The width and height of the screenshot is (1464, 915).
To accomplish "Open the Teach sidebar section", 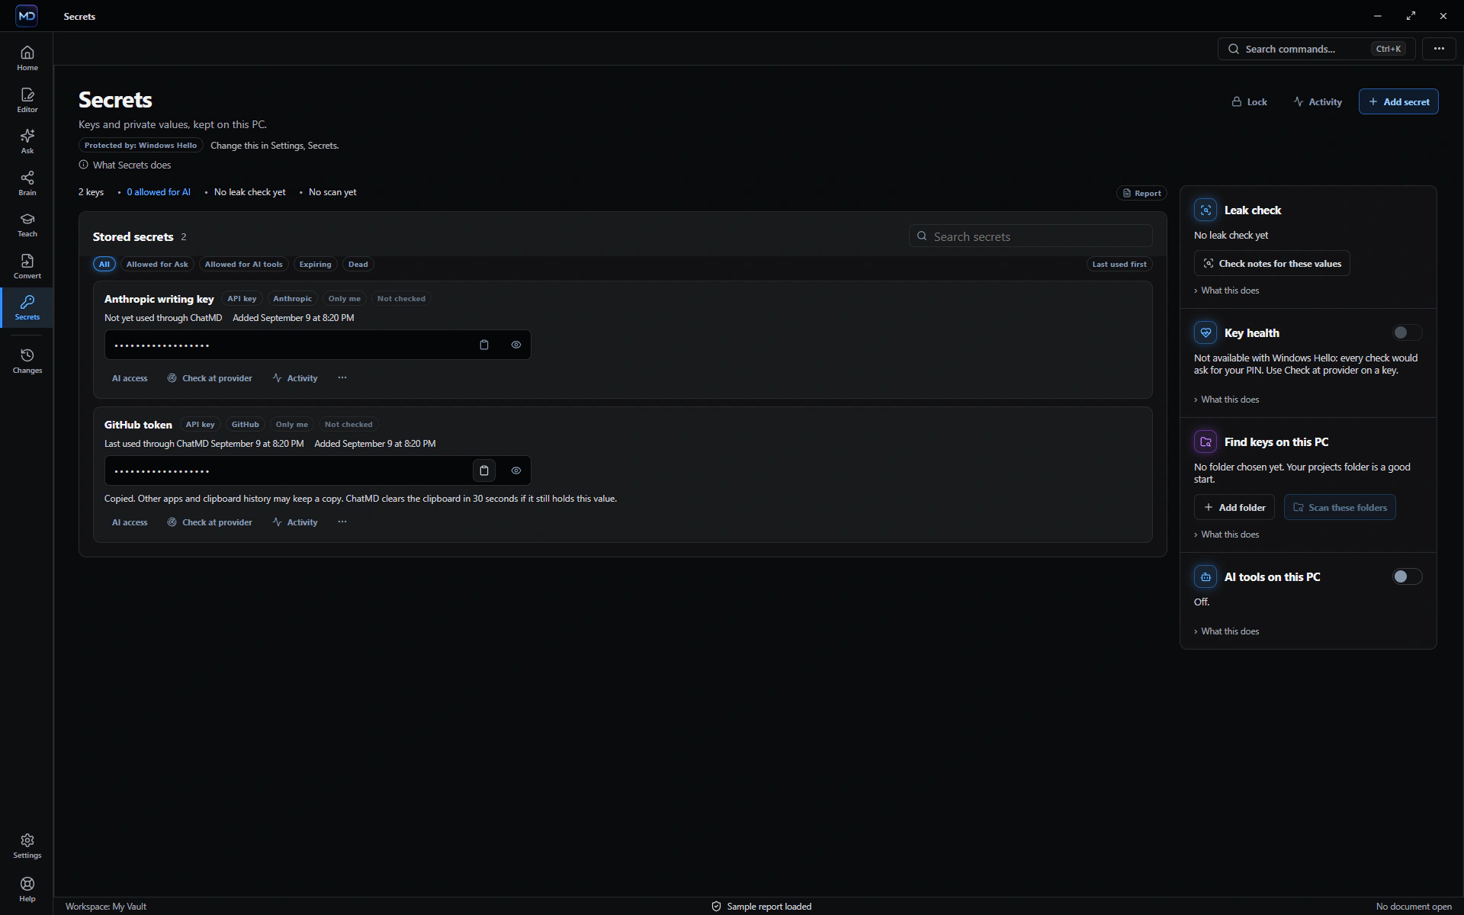I will tap(27, 225).
